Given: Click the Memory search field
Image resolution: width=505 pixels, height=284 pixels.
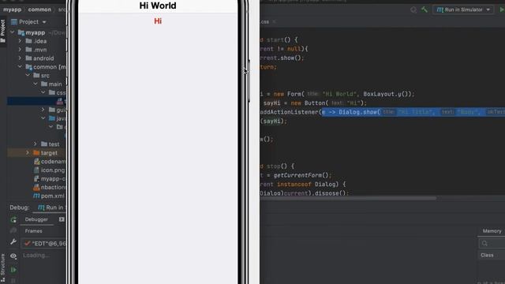Looking at the screenshot, I should [x=492, y=244].
